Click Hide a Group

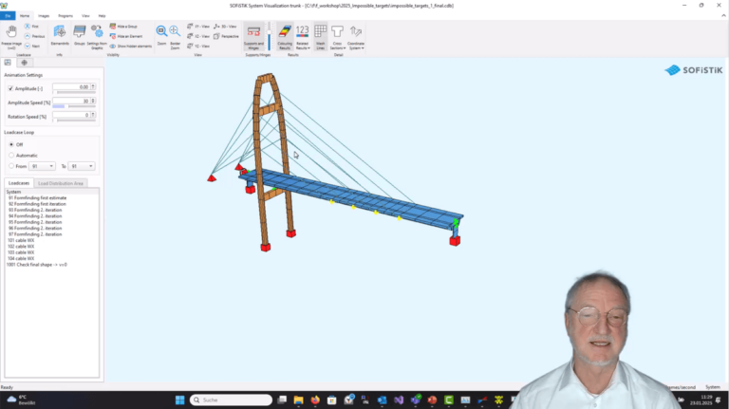point(123,27)
